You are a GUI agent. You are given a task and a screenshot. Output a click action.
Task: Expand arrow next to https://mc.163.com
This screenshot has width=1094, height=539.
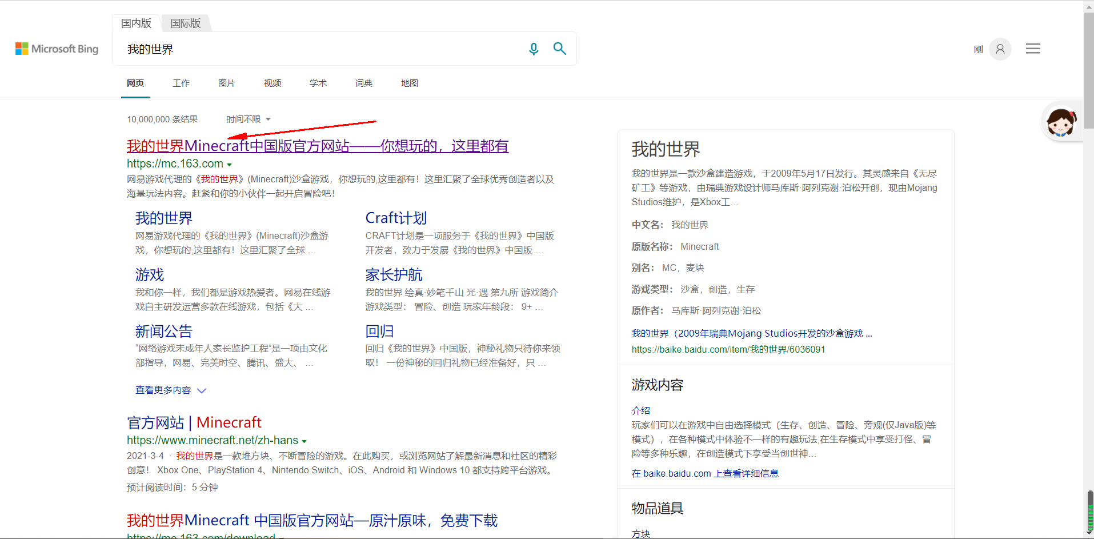pyautogui.click(x=230, y=165)
